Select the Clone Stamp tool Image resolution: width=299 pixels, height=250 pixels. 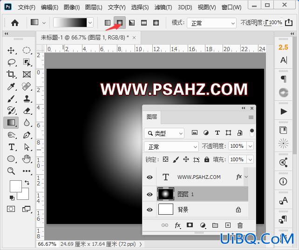click(x=27, y=99)
